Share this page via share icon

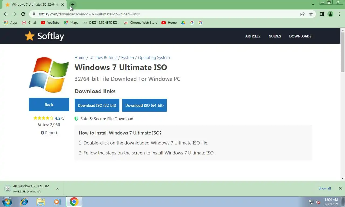[x=302, y=14]
